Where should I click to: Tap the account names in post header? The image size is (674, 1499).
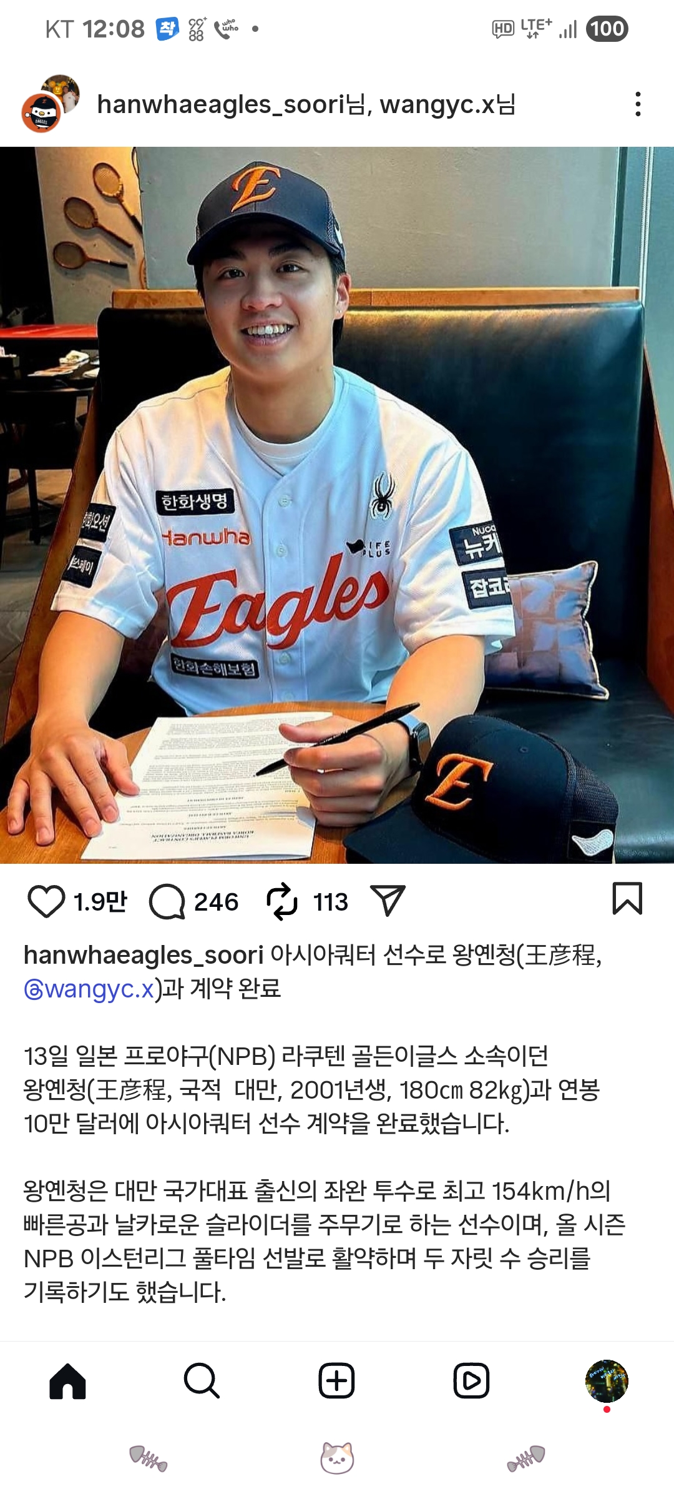pos(306,104)
